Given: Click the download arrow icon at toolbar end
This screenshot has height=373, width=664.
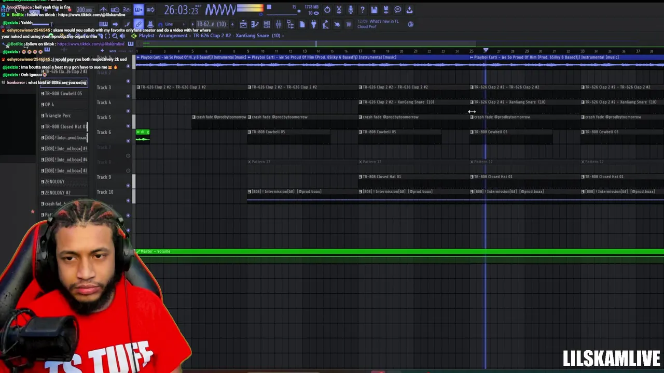Looking at the screenshot, I should (x=409, y=10).
